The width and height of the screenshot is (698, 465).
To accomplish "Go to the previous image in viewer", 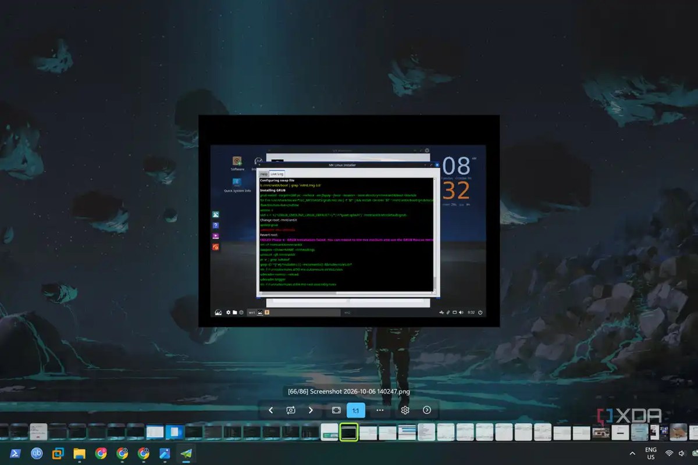I will [270, 410].
